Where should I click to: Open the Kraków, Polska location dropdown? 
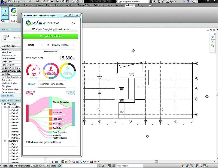coord(63,45)
